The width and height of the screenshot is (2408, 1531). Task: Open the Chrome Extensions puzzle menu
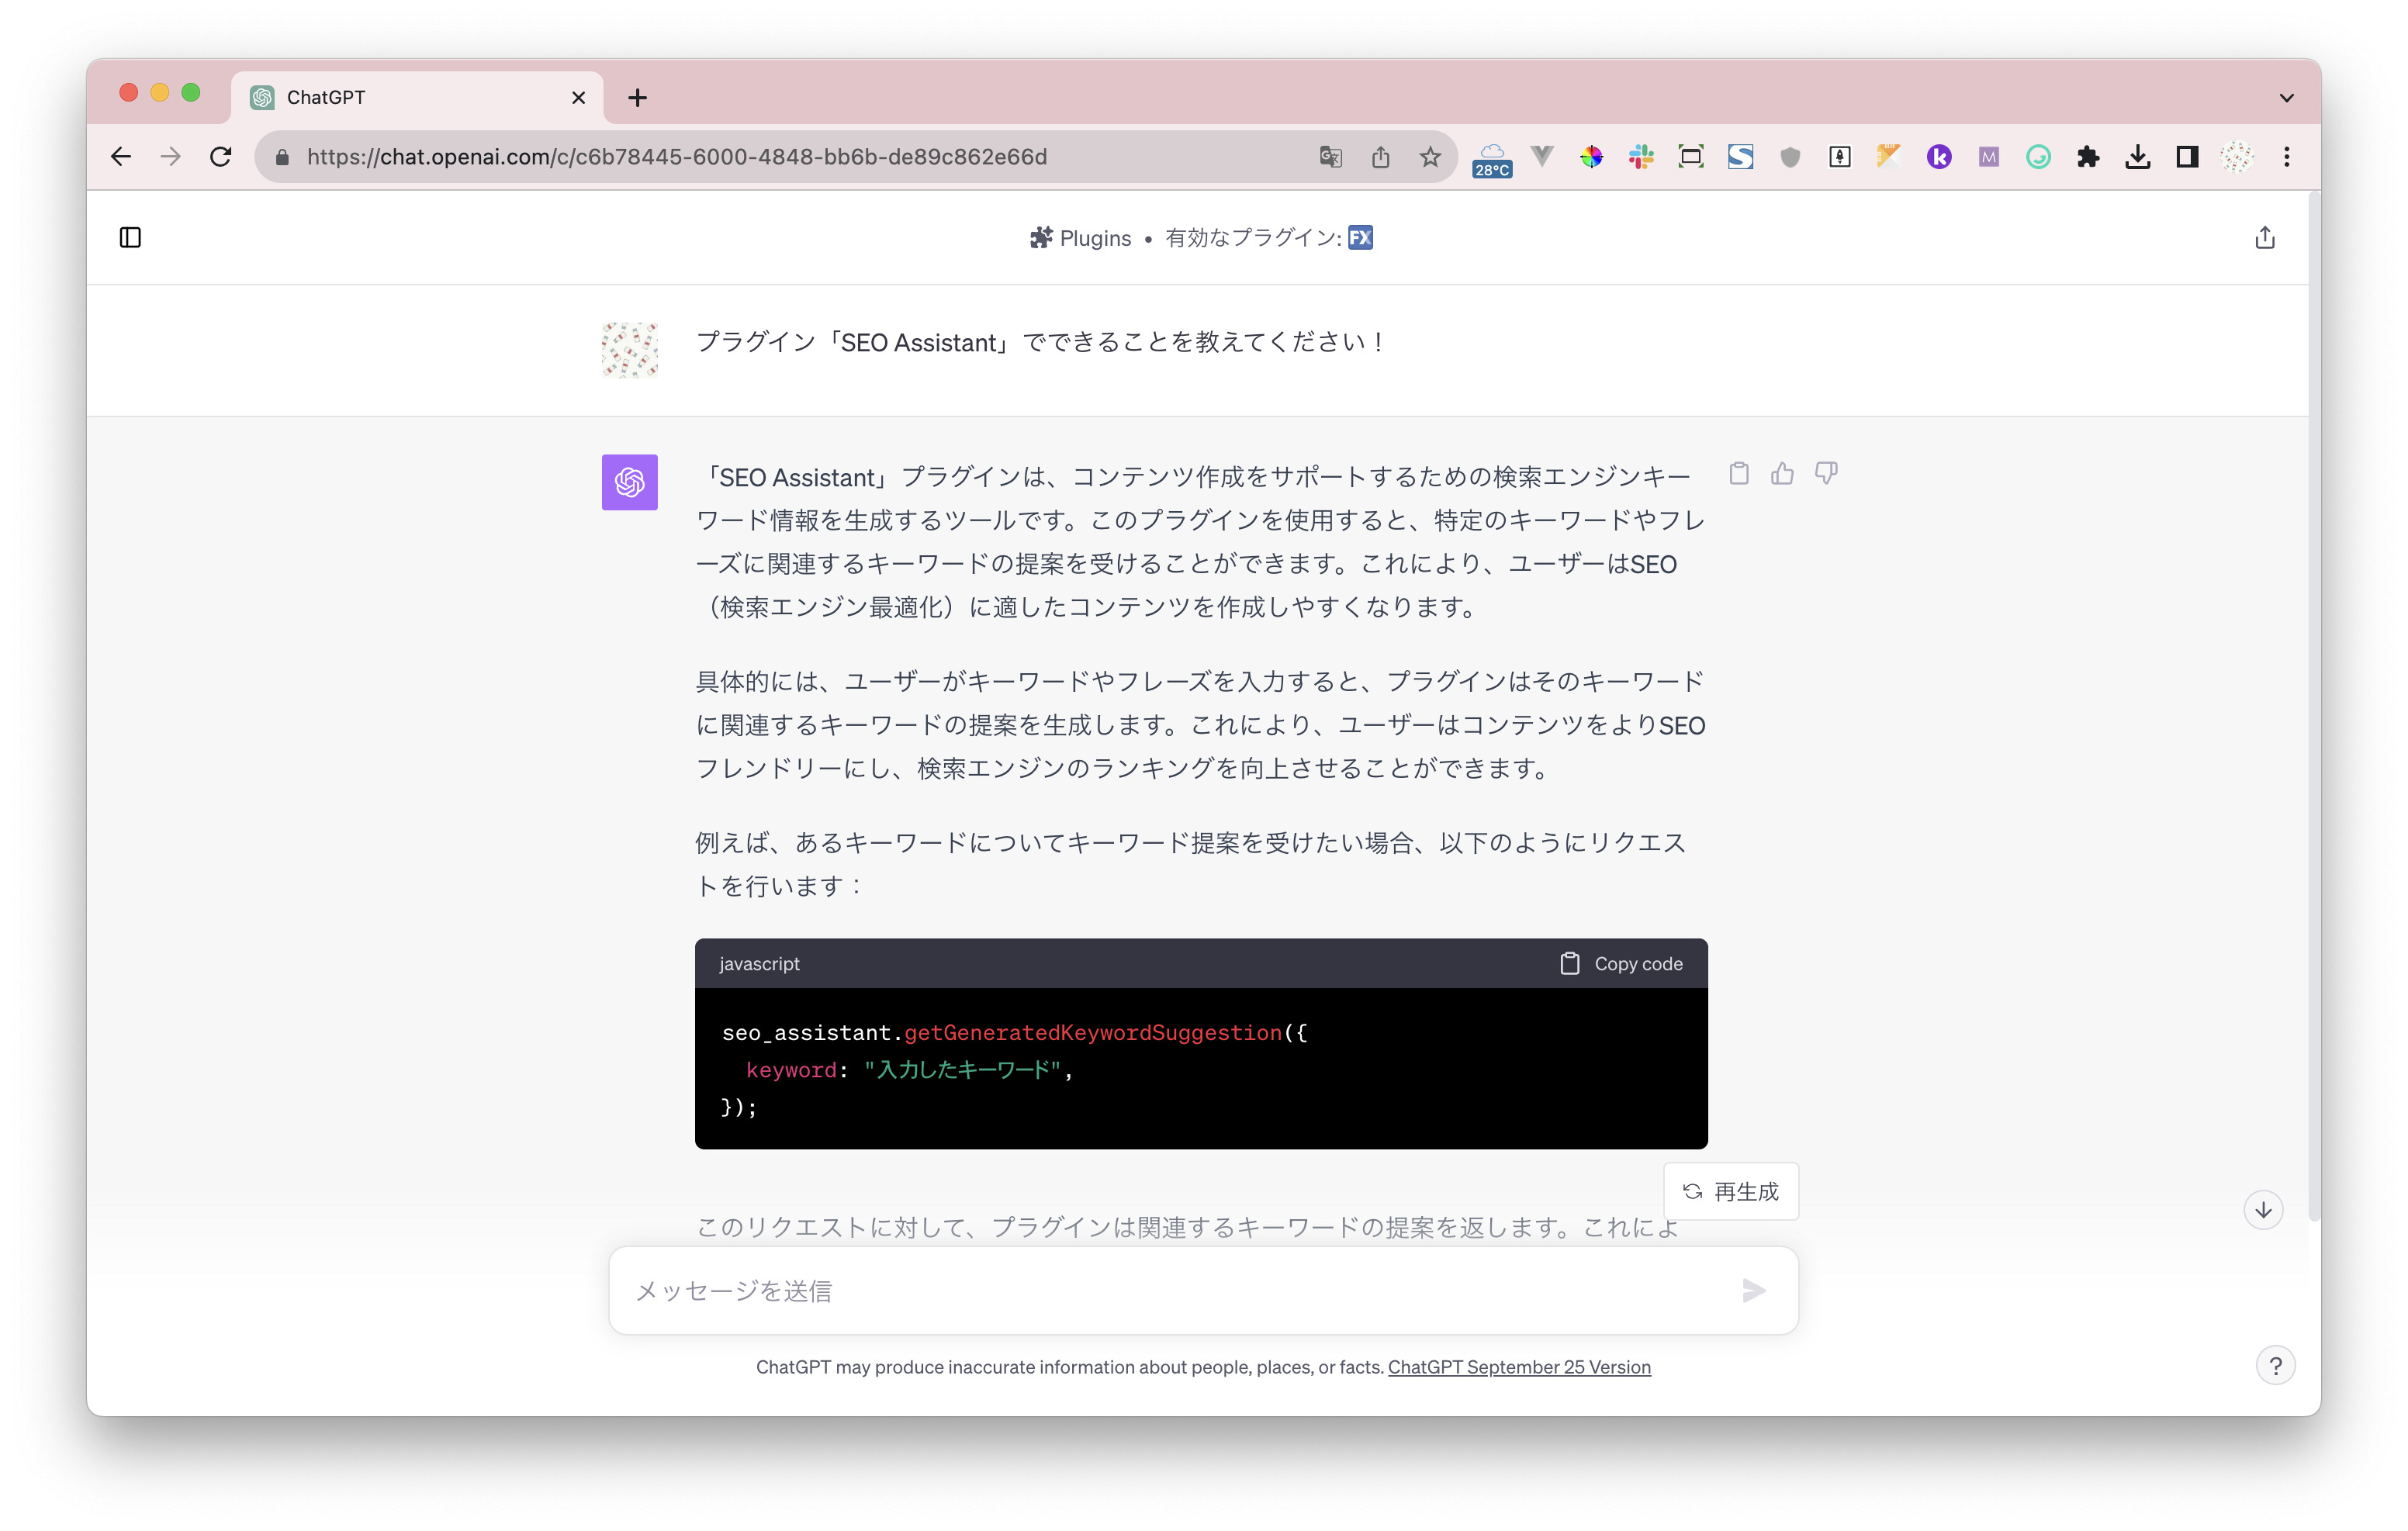2087,157
